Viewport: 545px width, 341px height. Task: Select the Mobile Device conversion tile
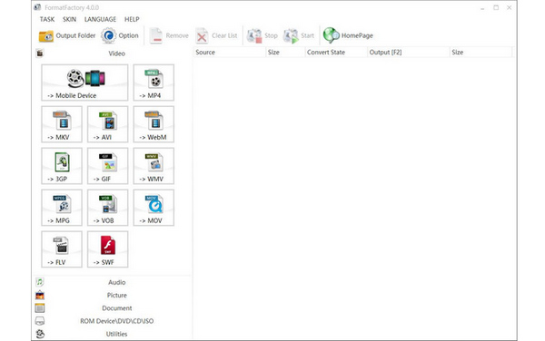[84, 83]
